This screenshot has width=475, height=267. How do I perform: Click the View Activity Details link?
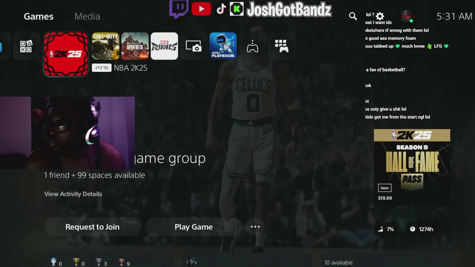coord(73,194)
